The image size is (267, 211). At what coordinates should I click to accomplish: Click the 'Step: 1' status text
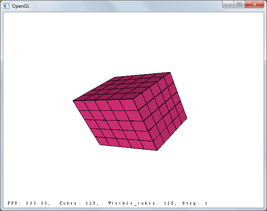click(195, 203)
